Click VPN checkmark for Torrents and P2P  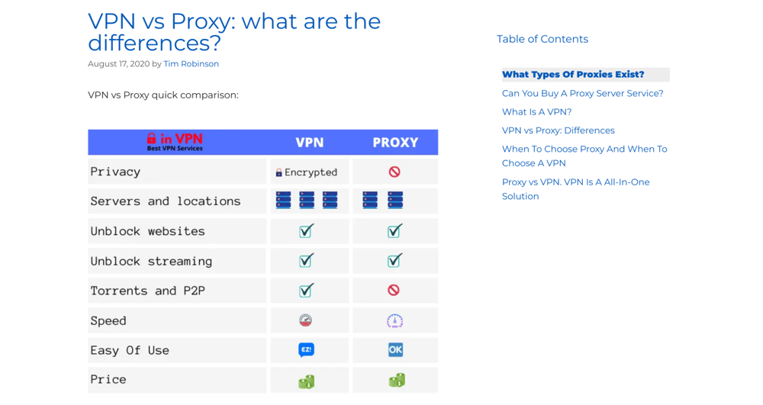click(x=307, y=291)
